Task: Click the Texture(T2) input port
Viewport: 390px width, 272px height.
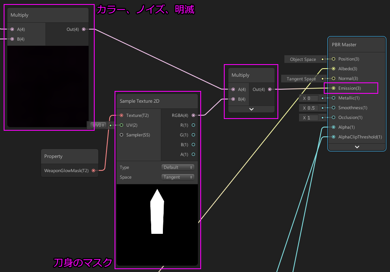Action: pos(121,115)
